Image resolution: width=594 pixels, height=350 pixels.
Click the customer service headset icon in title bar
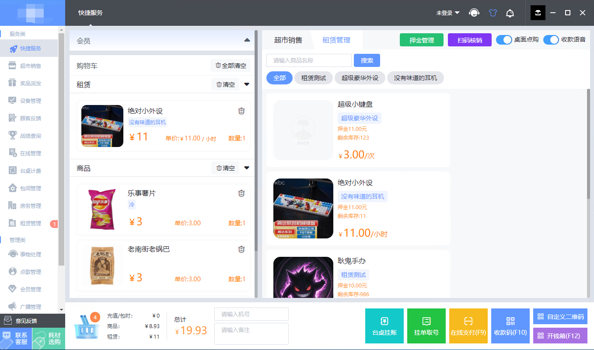474,13
